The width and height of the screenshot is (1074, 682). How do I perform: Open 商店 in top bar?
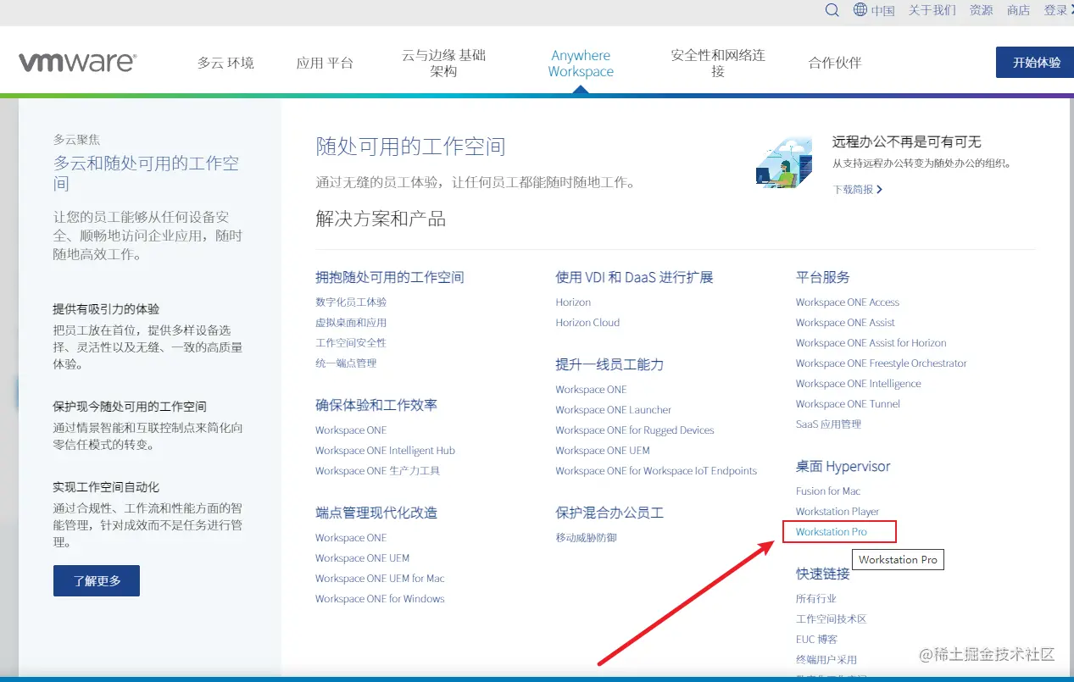pyautogui.click(x=1018, y=10)
